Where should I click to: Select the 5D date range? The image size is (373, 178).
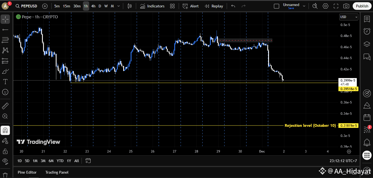point(27,161)
